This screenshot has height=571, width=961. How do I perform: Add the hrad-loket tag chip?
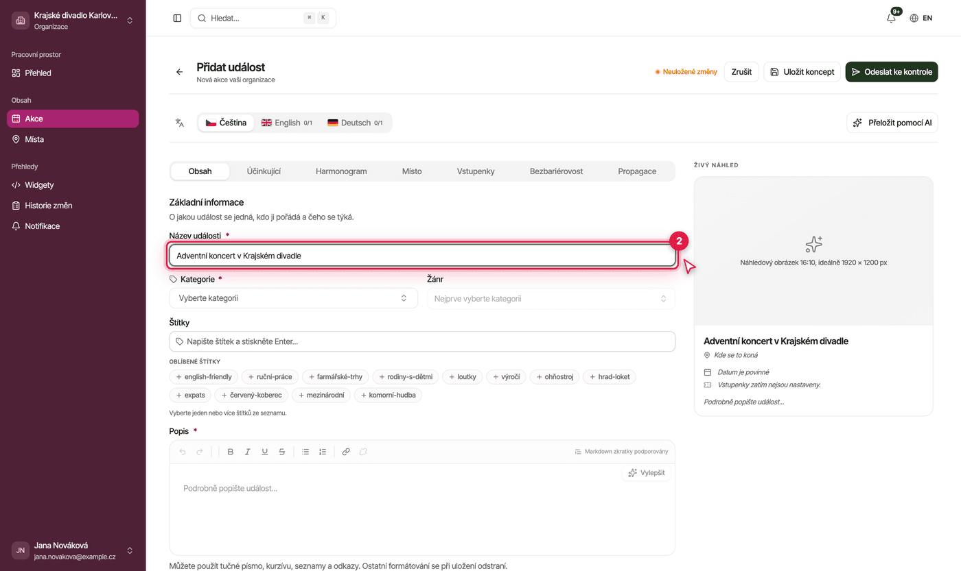pos(610,377)
